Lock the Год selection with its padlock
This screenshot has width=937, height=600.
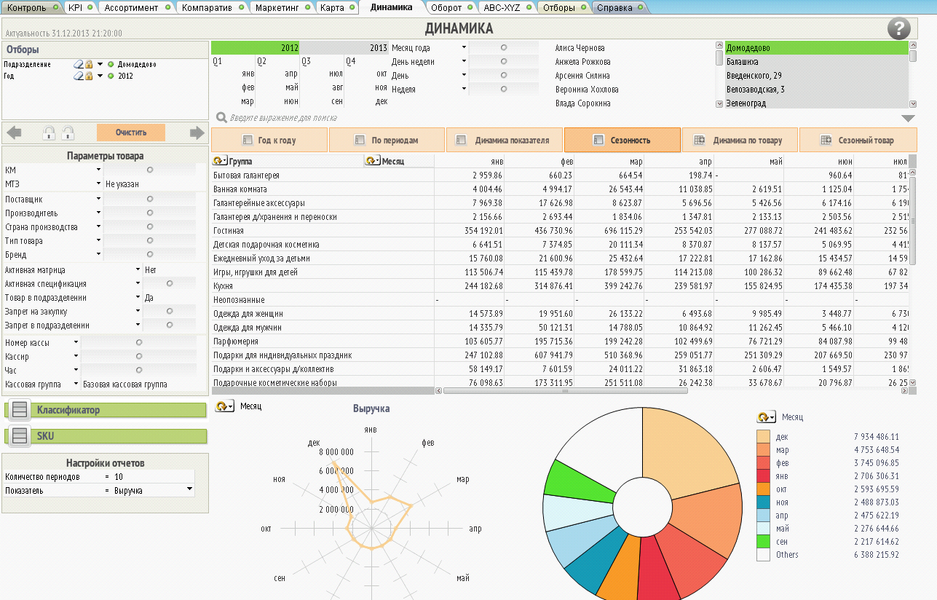(89, 76)
